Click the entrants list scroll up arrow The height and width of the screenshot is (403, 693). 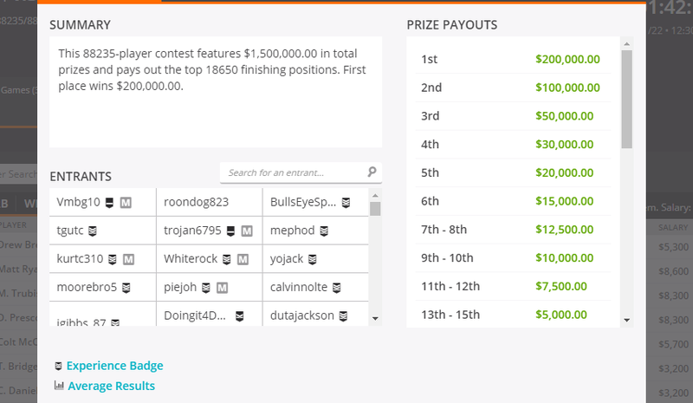click(x=375, y=196)
